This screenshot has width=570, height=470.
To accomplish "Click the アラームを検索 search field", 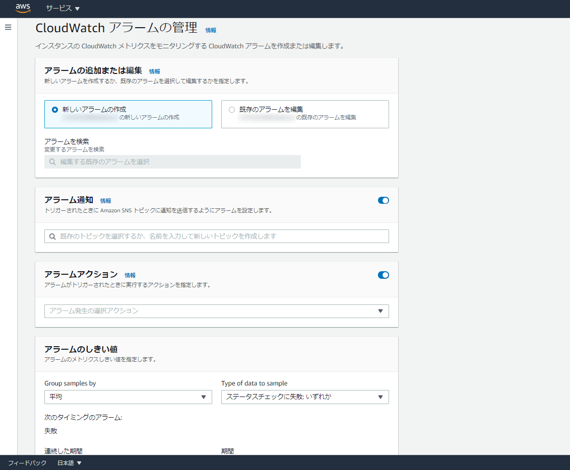I will point(173,162).
